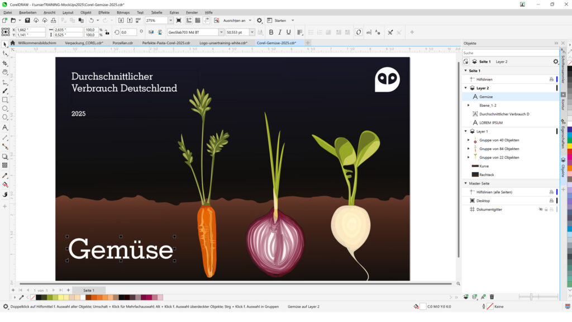
Task: Toggle visibility of Dokumentgitter
Action: [541, 210]
